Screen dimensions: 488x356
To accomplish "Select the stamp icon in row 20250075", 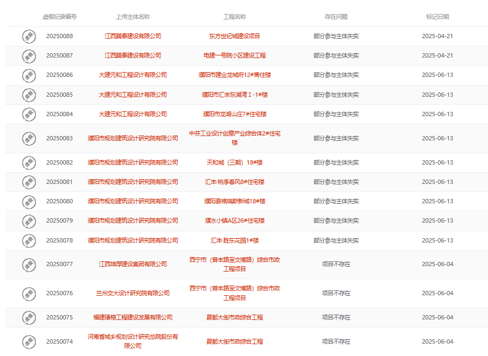I will [29, 318].
